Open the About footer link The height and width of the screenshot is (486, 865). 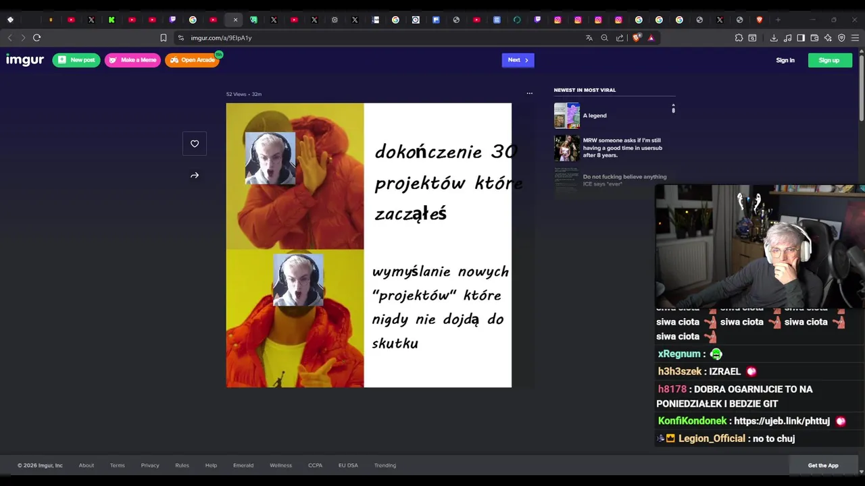coord(86,465)
